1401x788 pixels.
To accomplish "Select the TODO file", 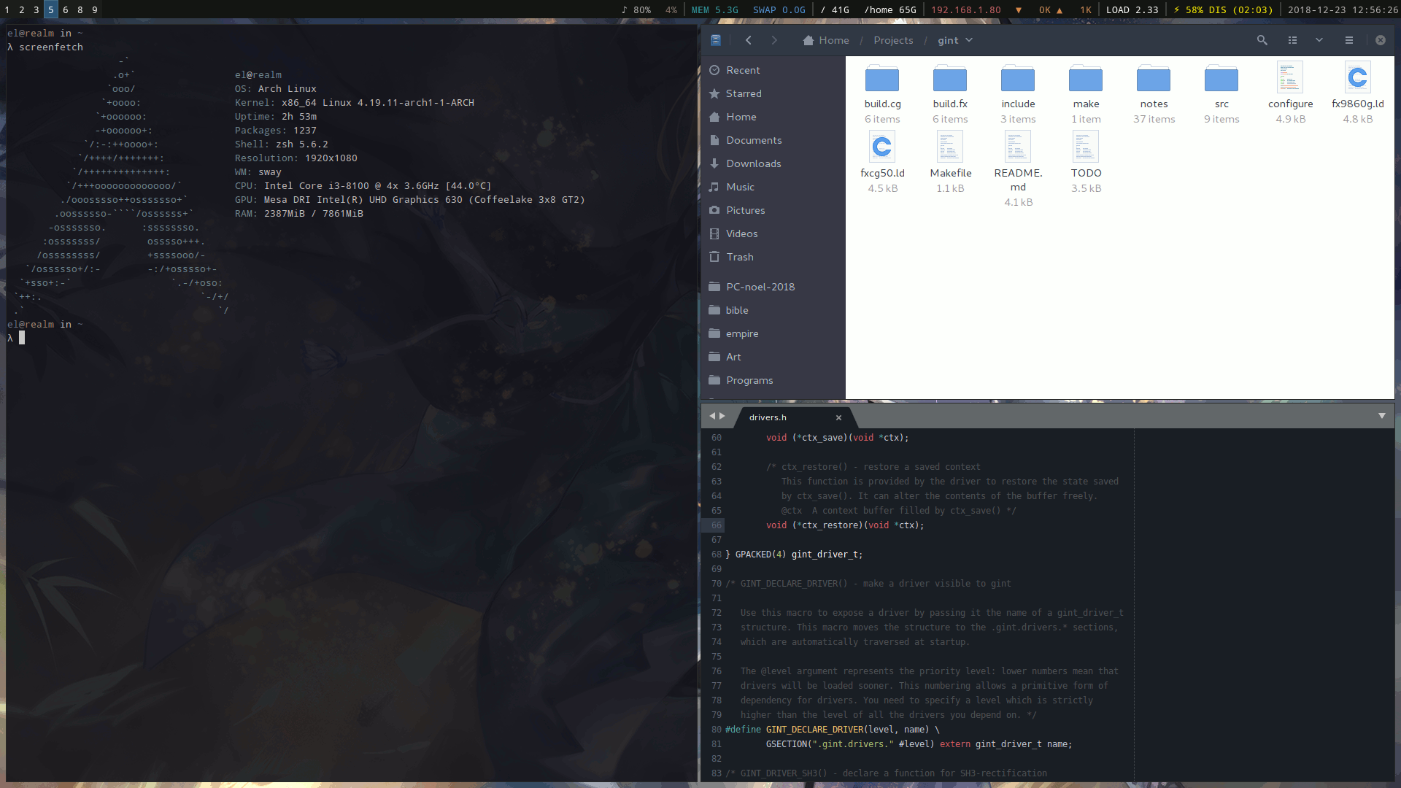I will (1086, 162).
